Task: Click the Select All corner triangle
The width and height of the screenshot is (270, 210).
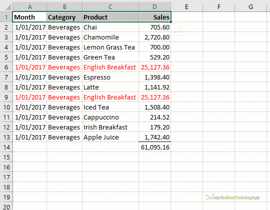Action: click(x=8, y=7)
